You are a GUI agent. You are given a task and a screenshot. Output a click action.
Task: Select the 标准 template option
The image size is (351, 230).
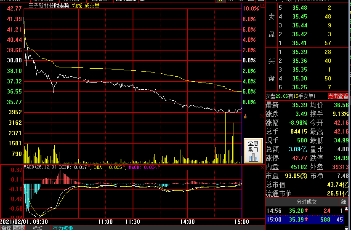click(x=38, y=228)
